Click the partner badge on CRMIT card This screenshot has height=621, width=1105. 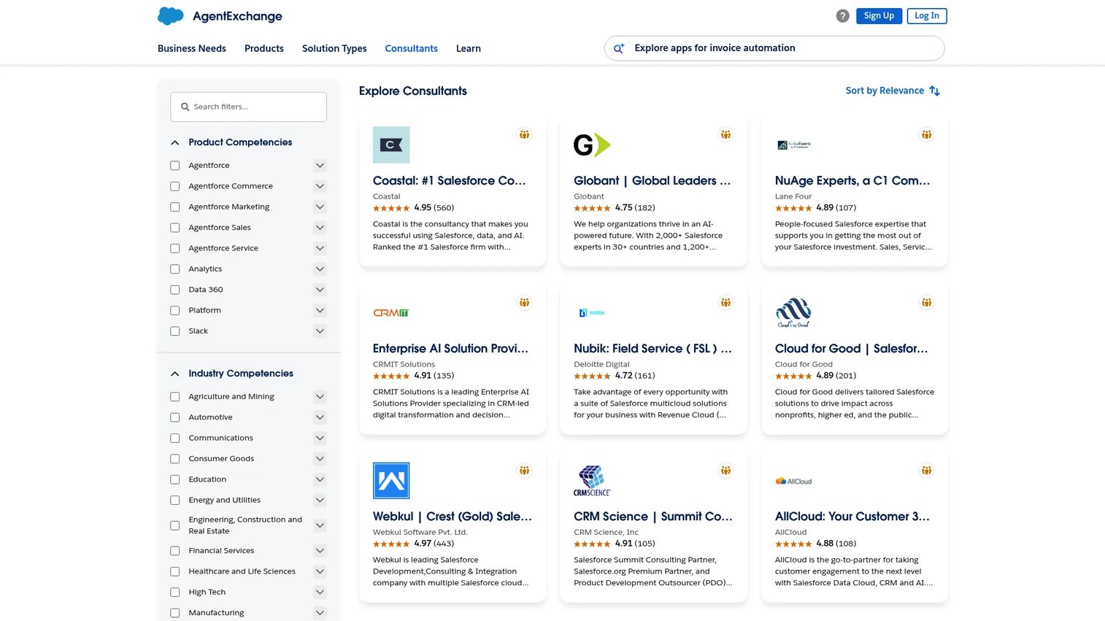click(524, 302)
